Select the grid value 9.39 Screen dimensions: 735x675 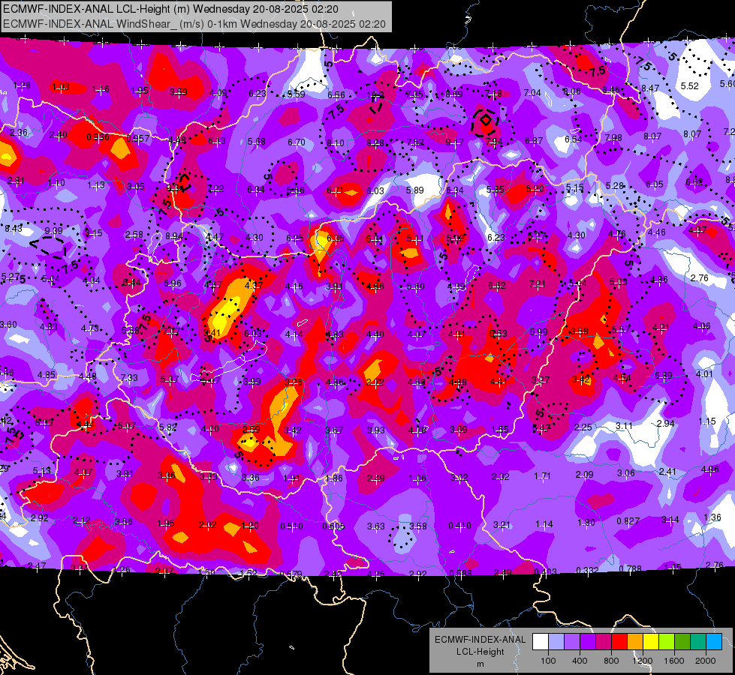[53, 230]
